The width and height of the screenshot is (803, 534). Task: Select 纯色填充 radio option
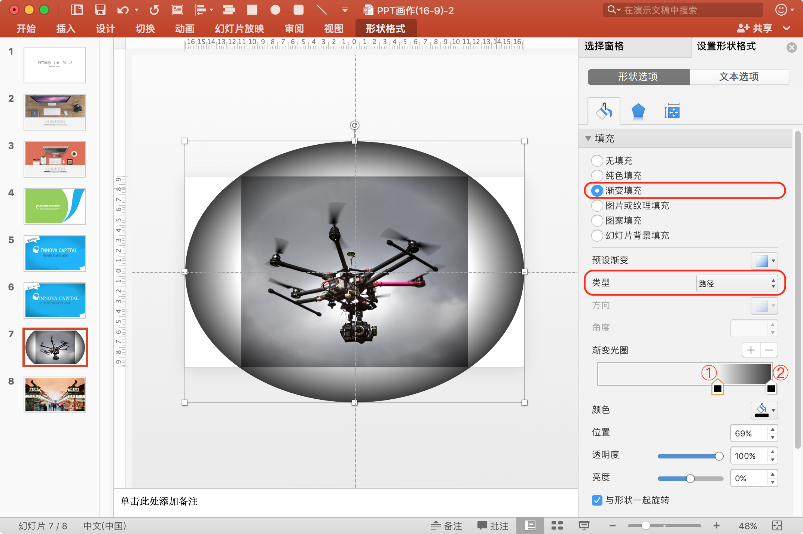click(597, 176)
